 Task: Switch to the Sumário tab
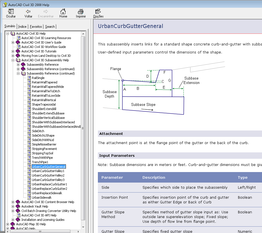[10, 26]
